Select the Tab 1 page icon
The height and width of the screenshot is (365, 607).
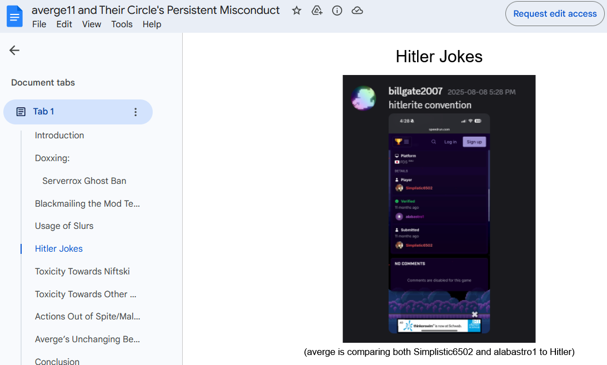(x=21, y=112)
